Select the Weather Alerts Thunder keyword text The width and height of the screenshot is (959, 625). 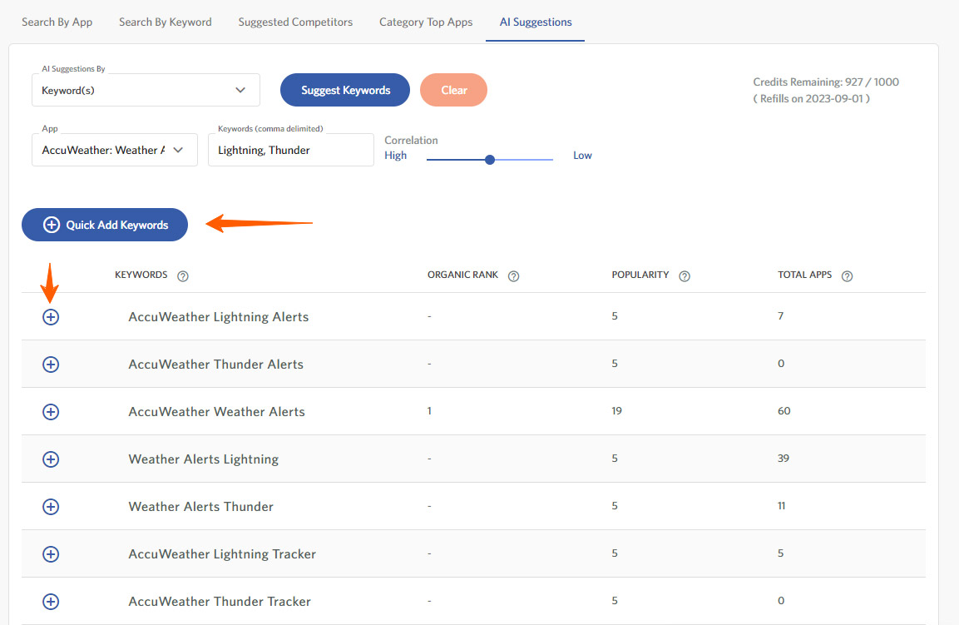pos(201,507)
